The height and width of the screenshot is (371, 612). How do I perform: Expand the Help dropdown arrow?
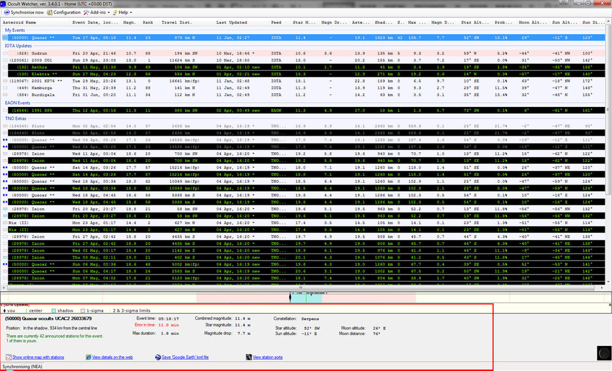coord(132,12)
